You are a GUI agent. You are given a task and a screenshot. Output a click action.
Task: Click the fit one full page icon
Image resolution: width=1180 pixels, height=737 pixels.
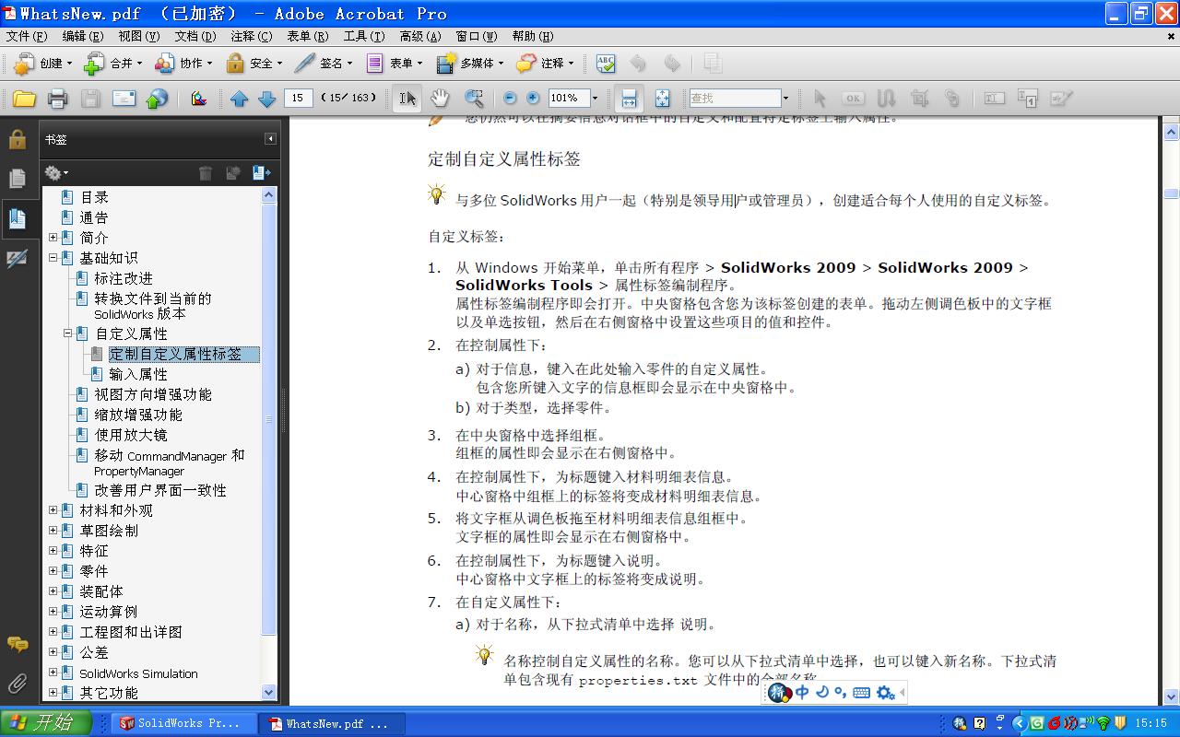[662, 99]
